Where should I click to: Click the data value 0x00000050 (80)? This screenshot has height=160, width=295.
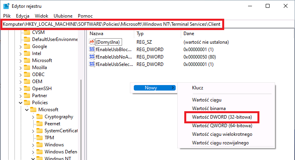click(x=200, y=57)
